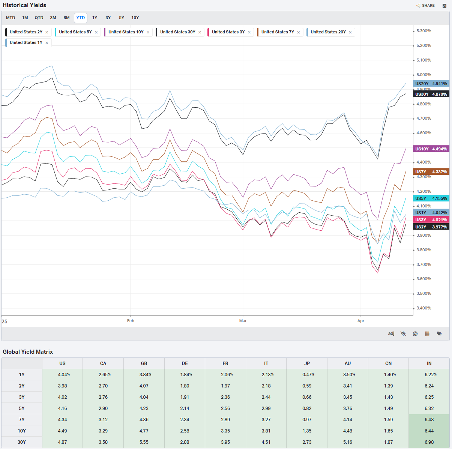Click the IN column header in matrix
The image size is (452, 449).
[x=429, y=363]
